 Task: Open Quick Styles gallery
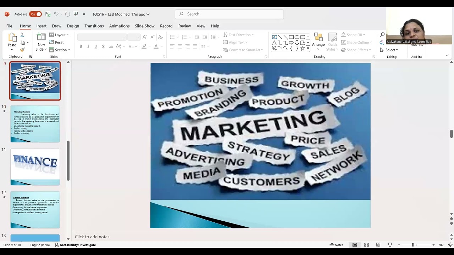332,42
